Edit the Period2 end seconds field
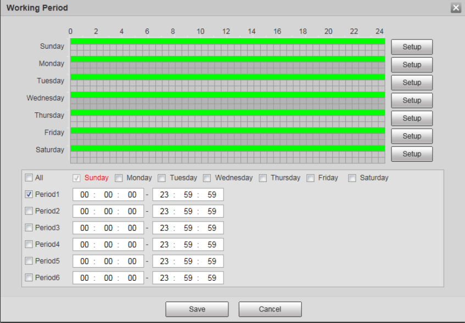The height and width of the screenshot is (323, 465). tap(212, 211)
